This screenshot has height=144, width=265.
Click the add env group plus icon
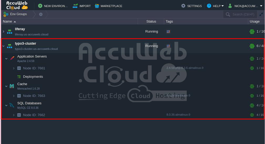tap(41, 14)
